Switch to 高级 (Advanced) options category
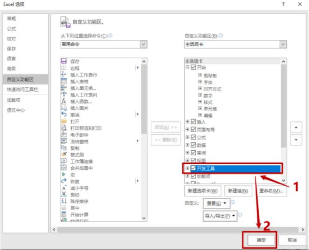The width and height of the screenshot is (309, 250). tap(12, 69)
